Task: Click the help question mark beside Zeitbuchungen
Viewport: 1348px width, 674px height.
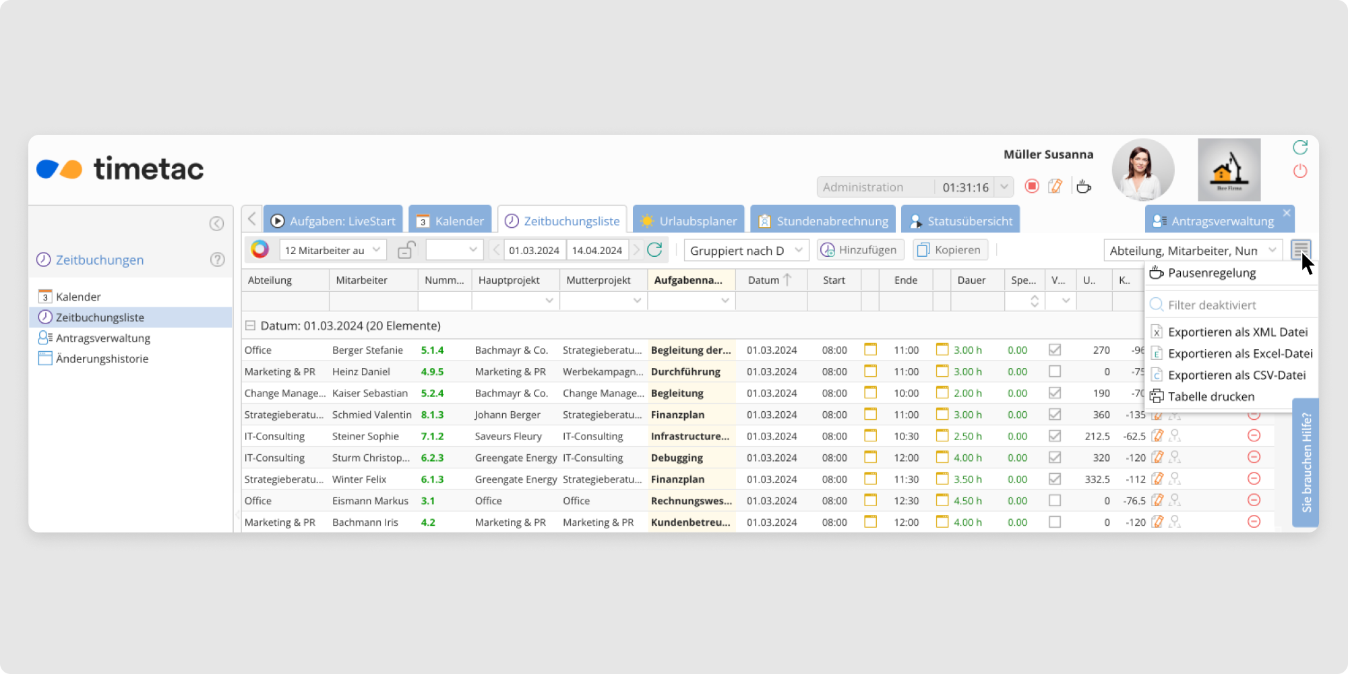Action: 217,259
